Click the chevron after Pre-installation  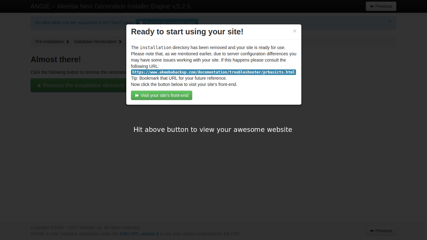coord(68,42)
